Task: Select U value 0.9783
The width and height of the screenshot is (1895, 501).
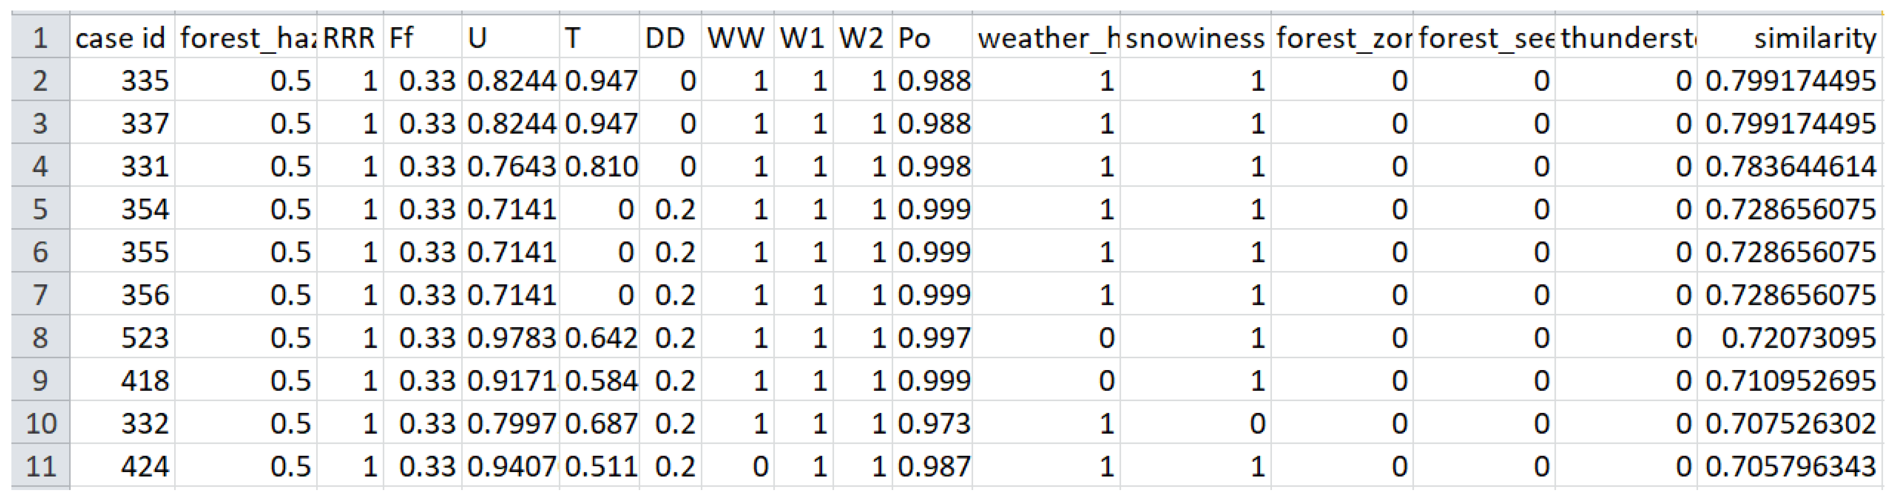Action: tap(511, 339)
